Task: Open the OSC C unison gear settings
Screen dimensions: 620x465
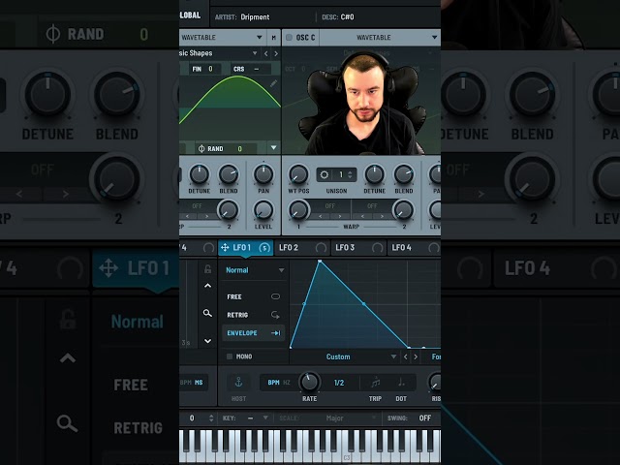Action: tap(325, 174)
